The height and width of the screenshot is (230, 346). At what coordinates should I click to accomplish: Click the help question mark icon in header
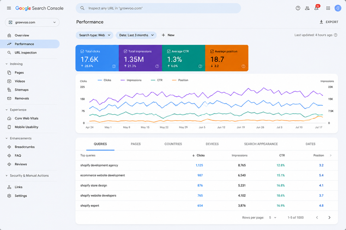click(298, 8)
